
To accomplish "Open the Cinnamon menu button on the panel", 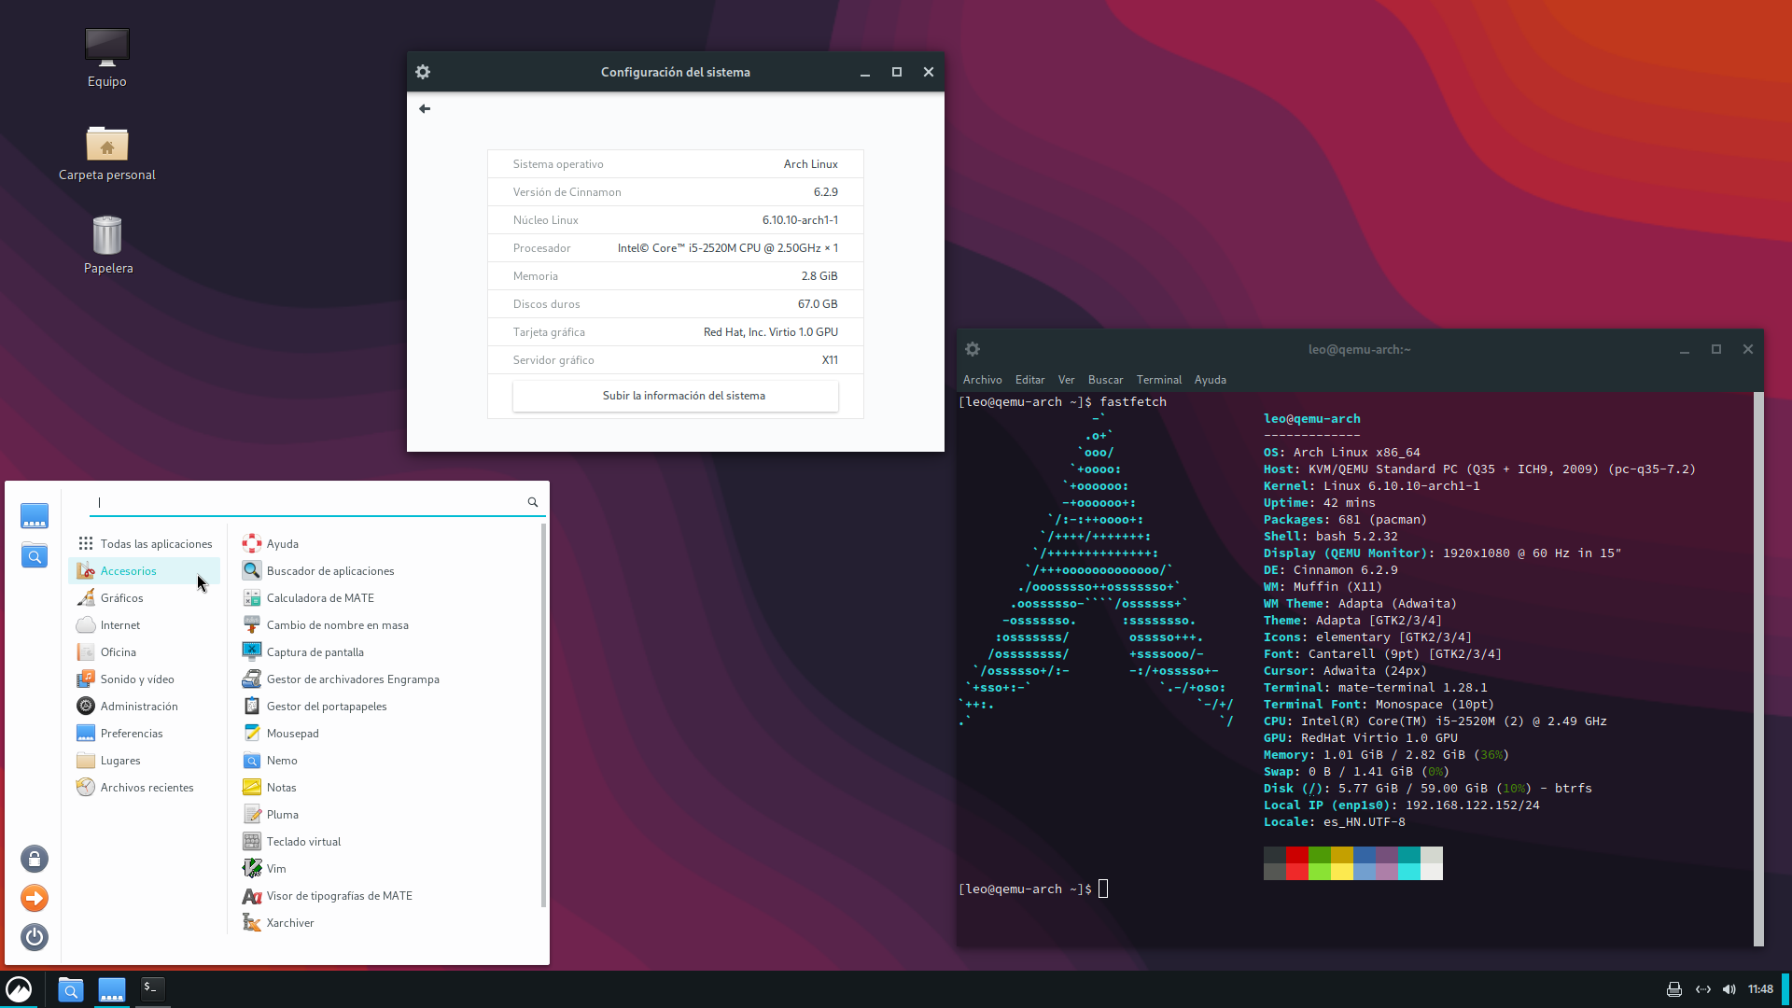I will (19, 989).
